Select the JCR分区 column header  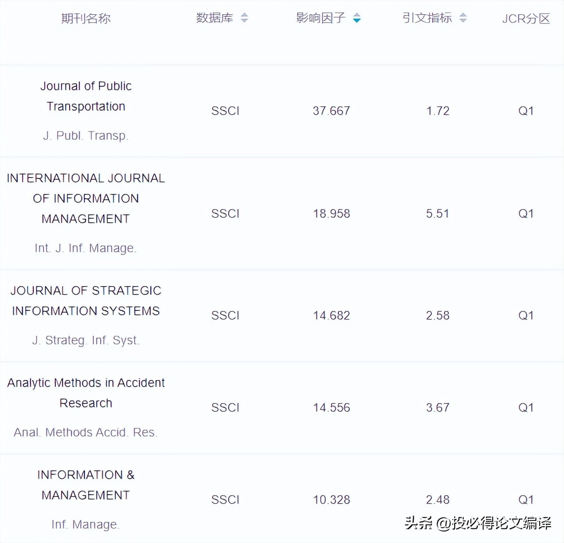click(526, 18)
